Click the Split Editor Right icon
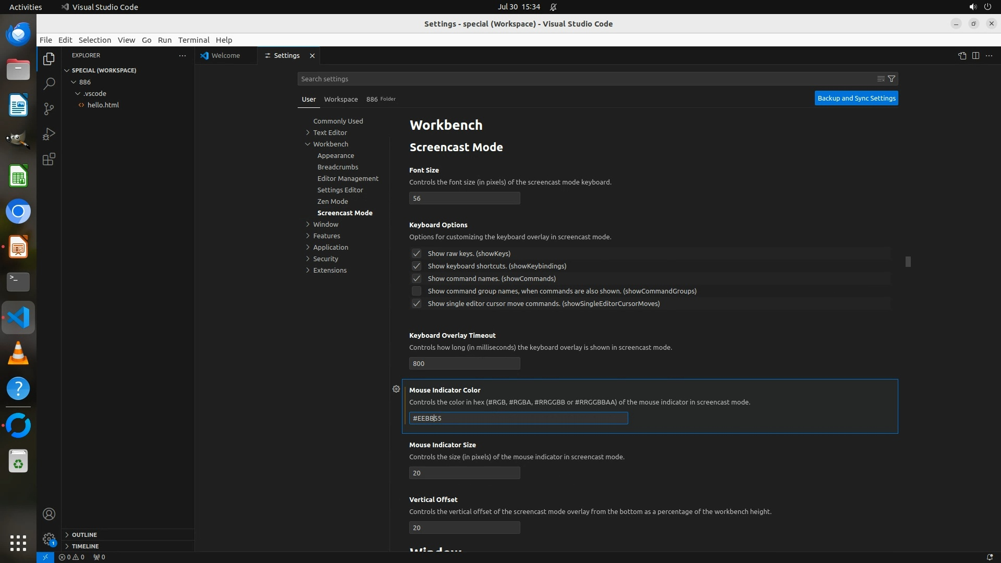 [975, 56]
